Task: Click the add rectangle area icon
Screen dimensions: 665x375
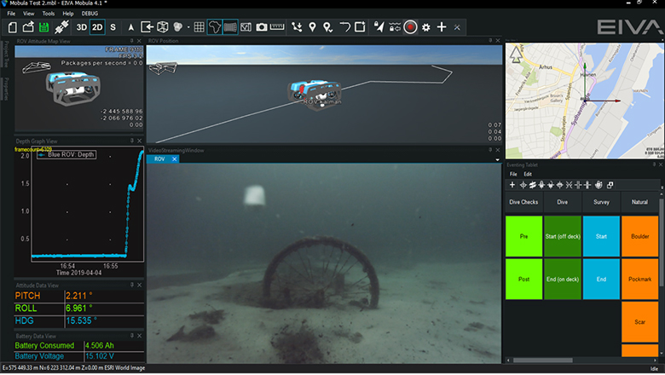Action: coord(360,27)
